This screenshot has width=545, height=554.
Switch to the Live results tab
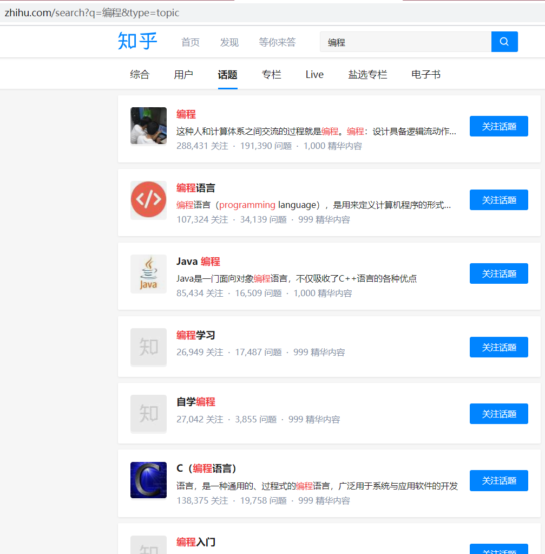314,75
